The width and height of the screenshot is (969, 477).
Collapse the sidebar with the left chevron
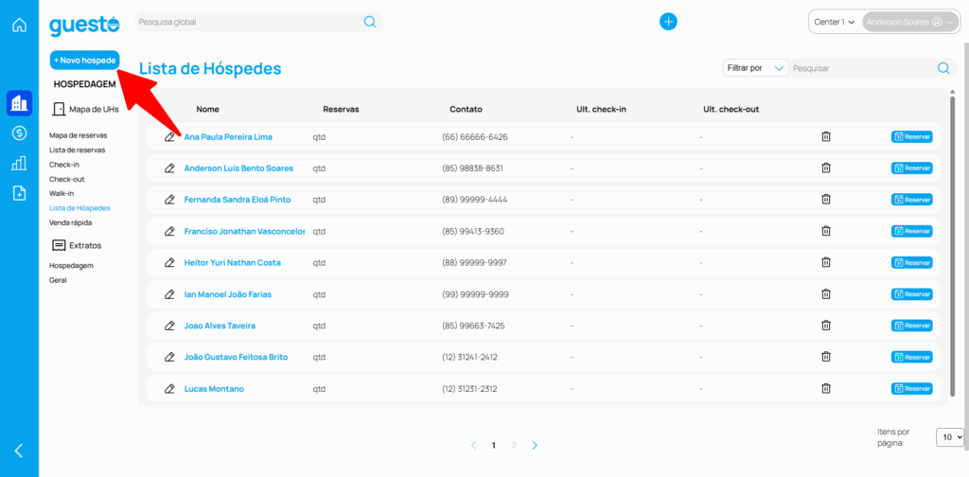[x=19, y=450]
